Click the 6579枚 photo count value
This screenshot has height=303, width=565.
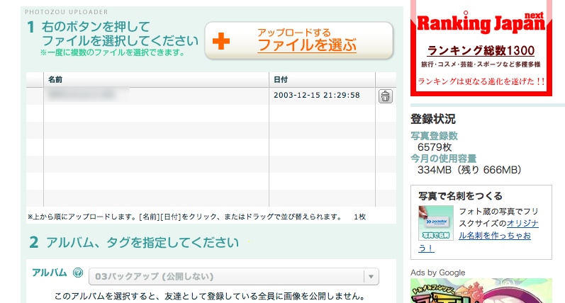(x=435, y=147)
